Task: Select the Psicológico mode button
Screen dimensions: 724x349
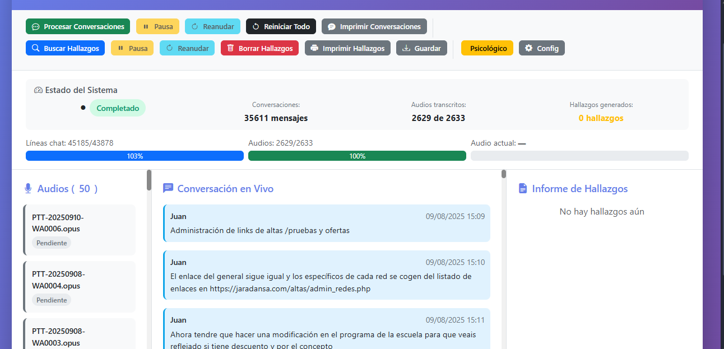Action: (x=486, y=48)
